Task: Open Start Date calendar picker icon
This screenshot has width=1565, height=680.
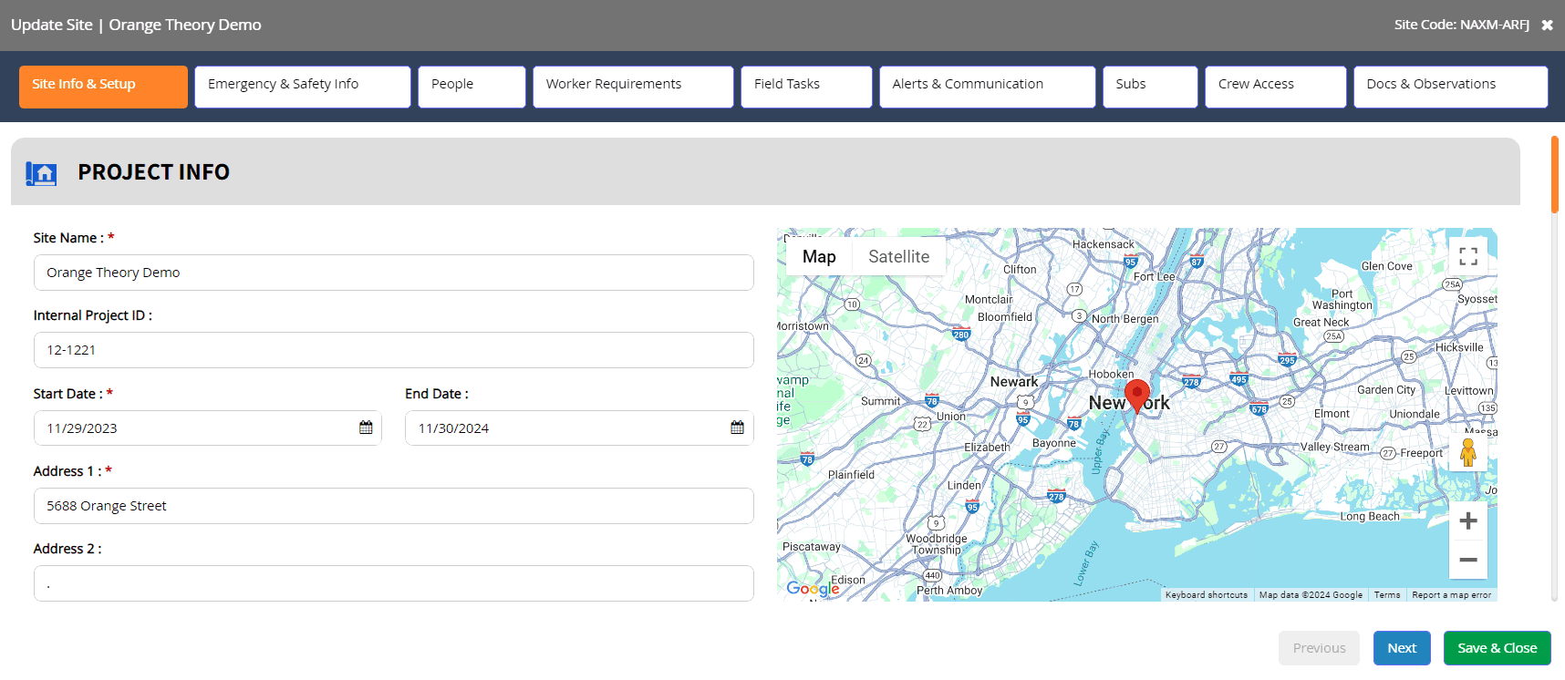Action: coord(366,428)
